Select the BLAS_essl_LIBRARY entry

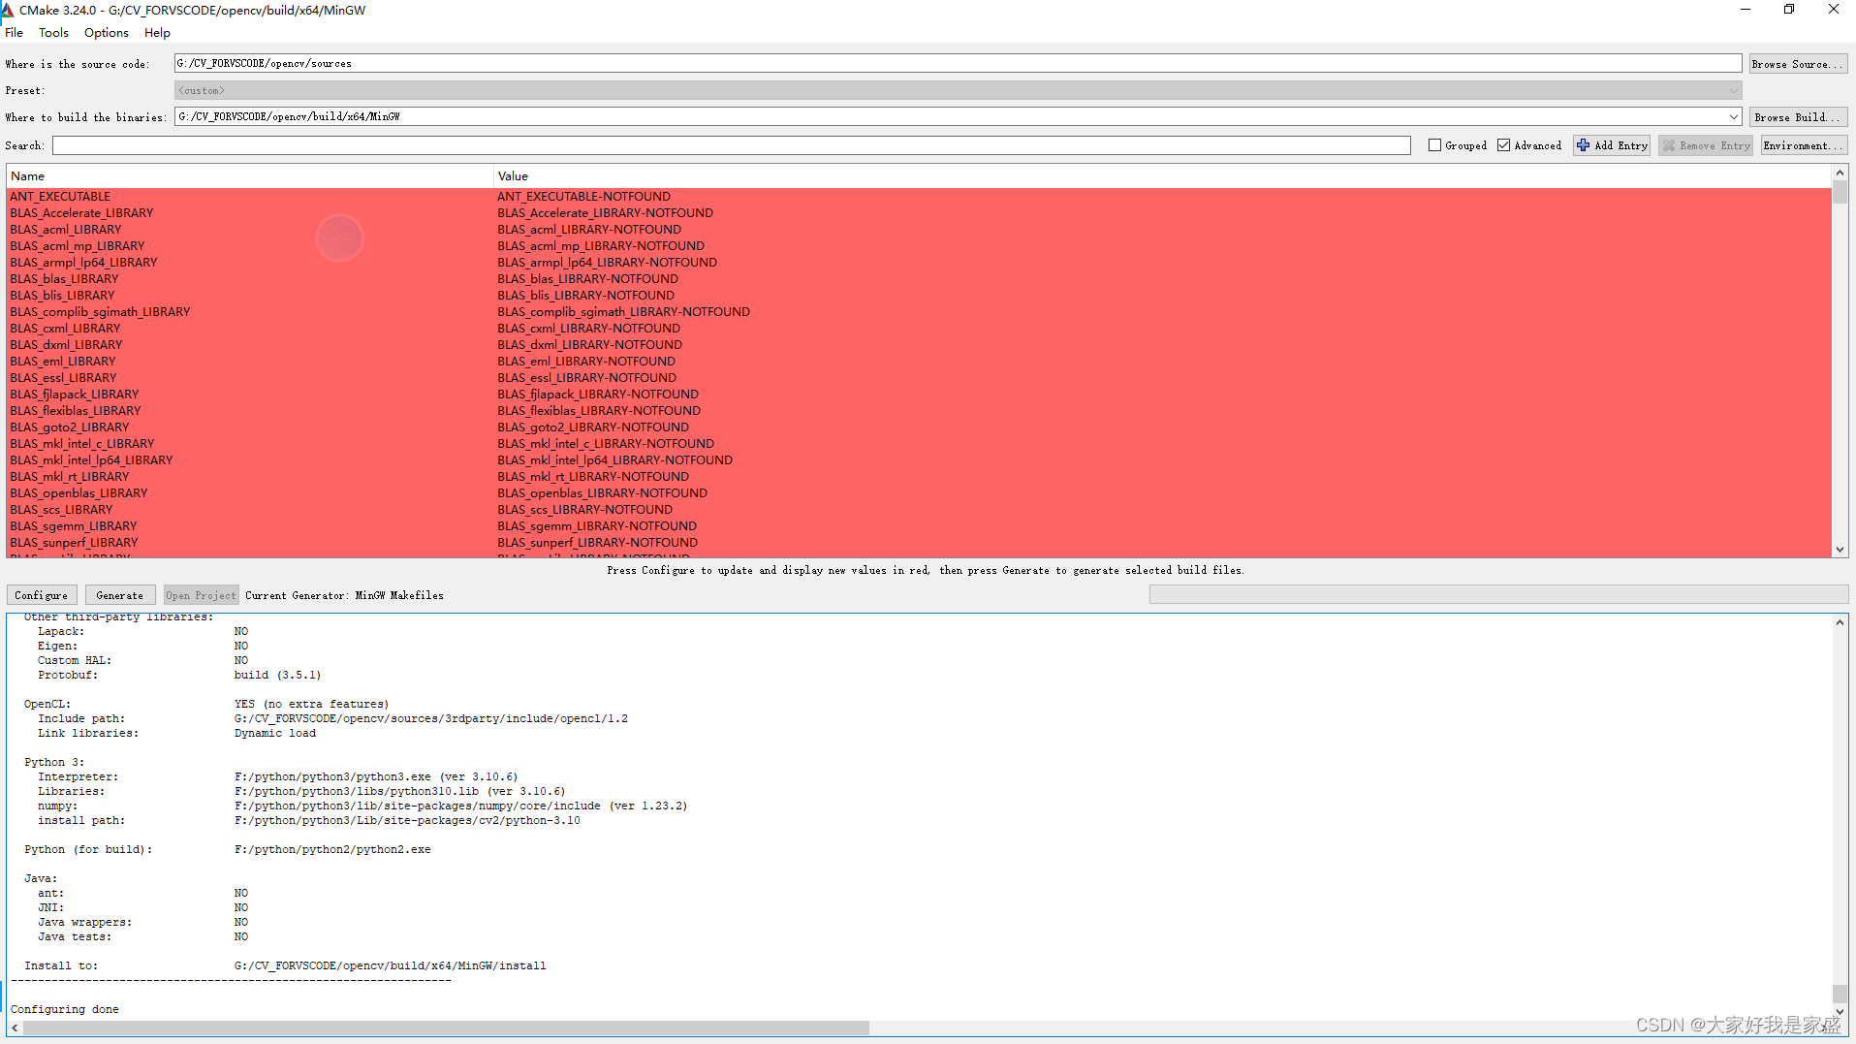63,377
